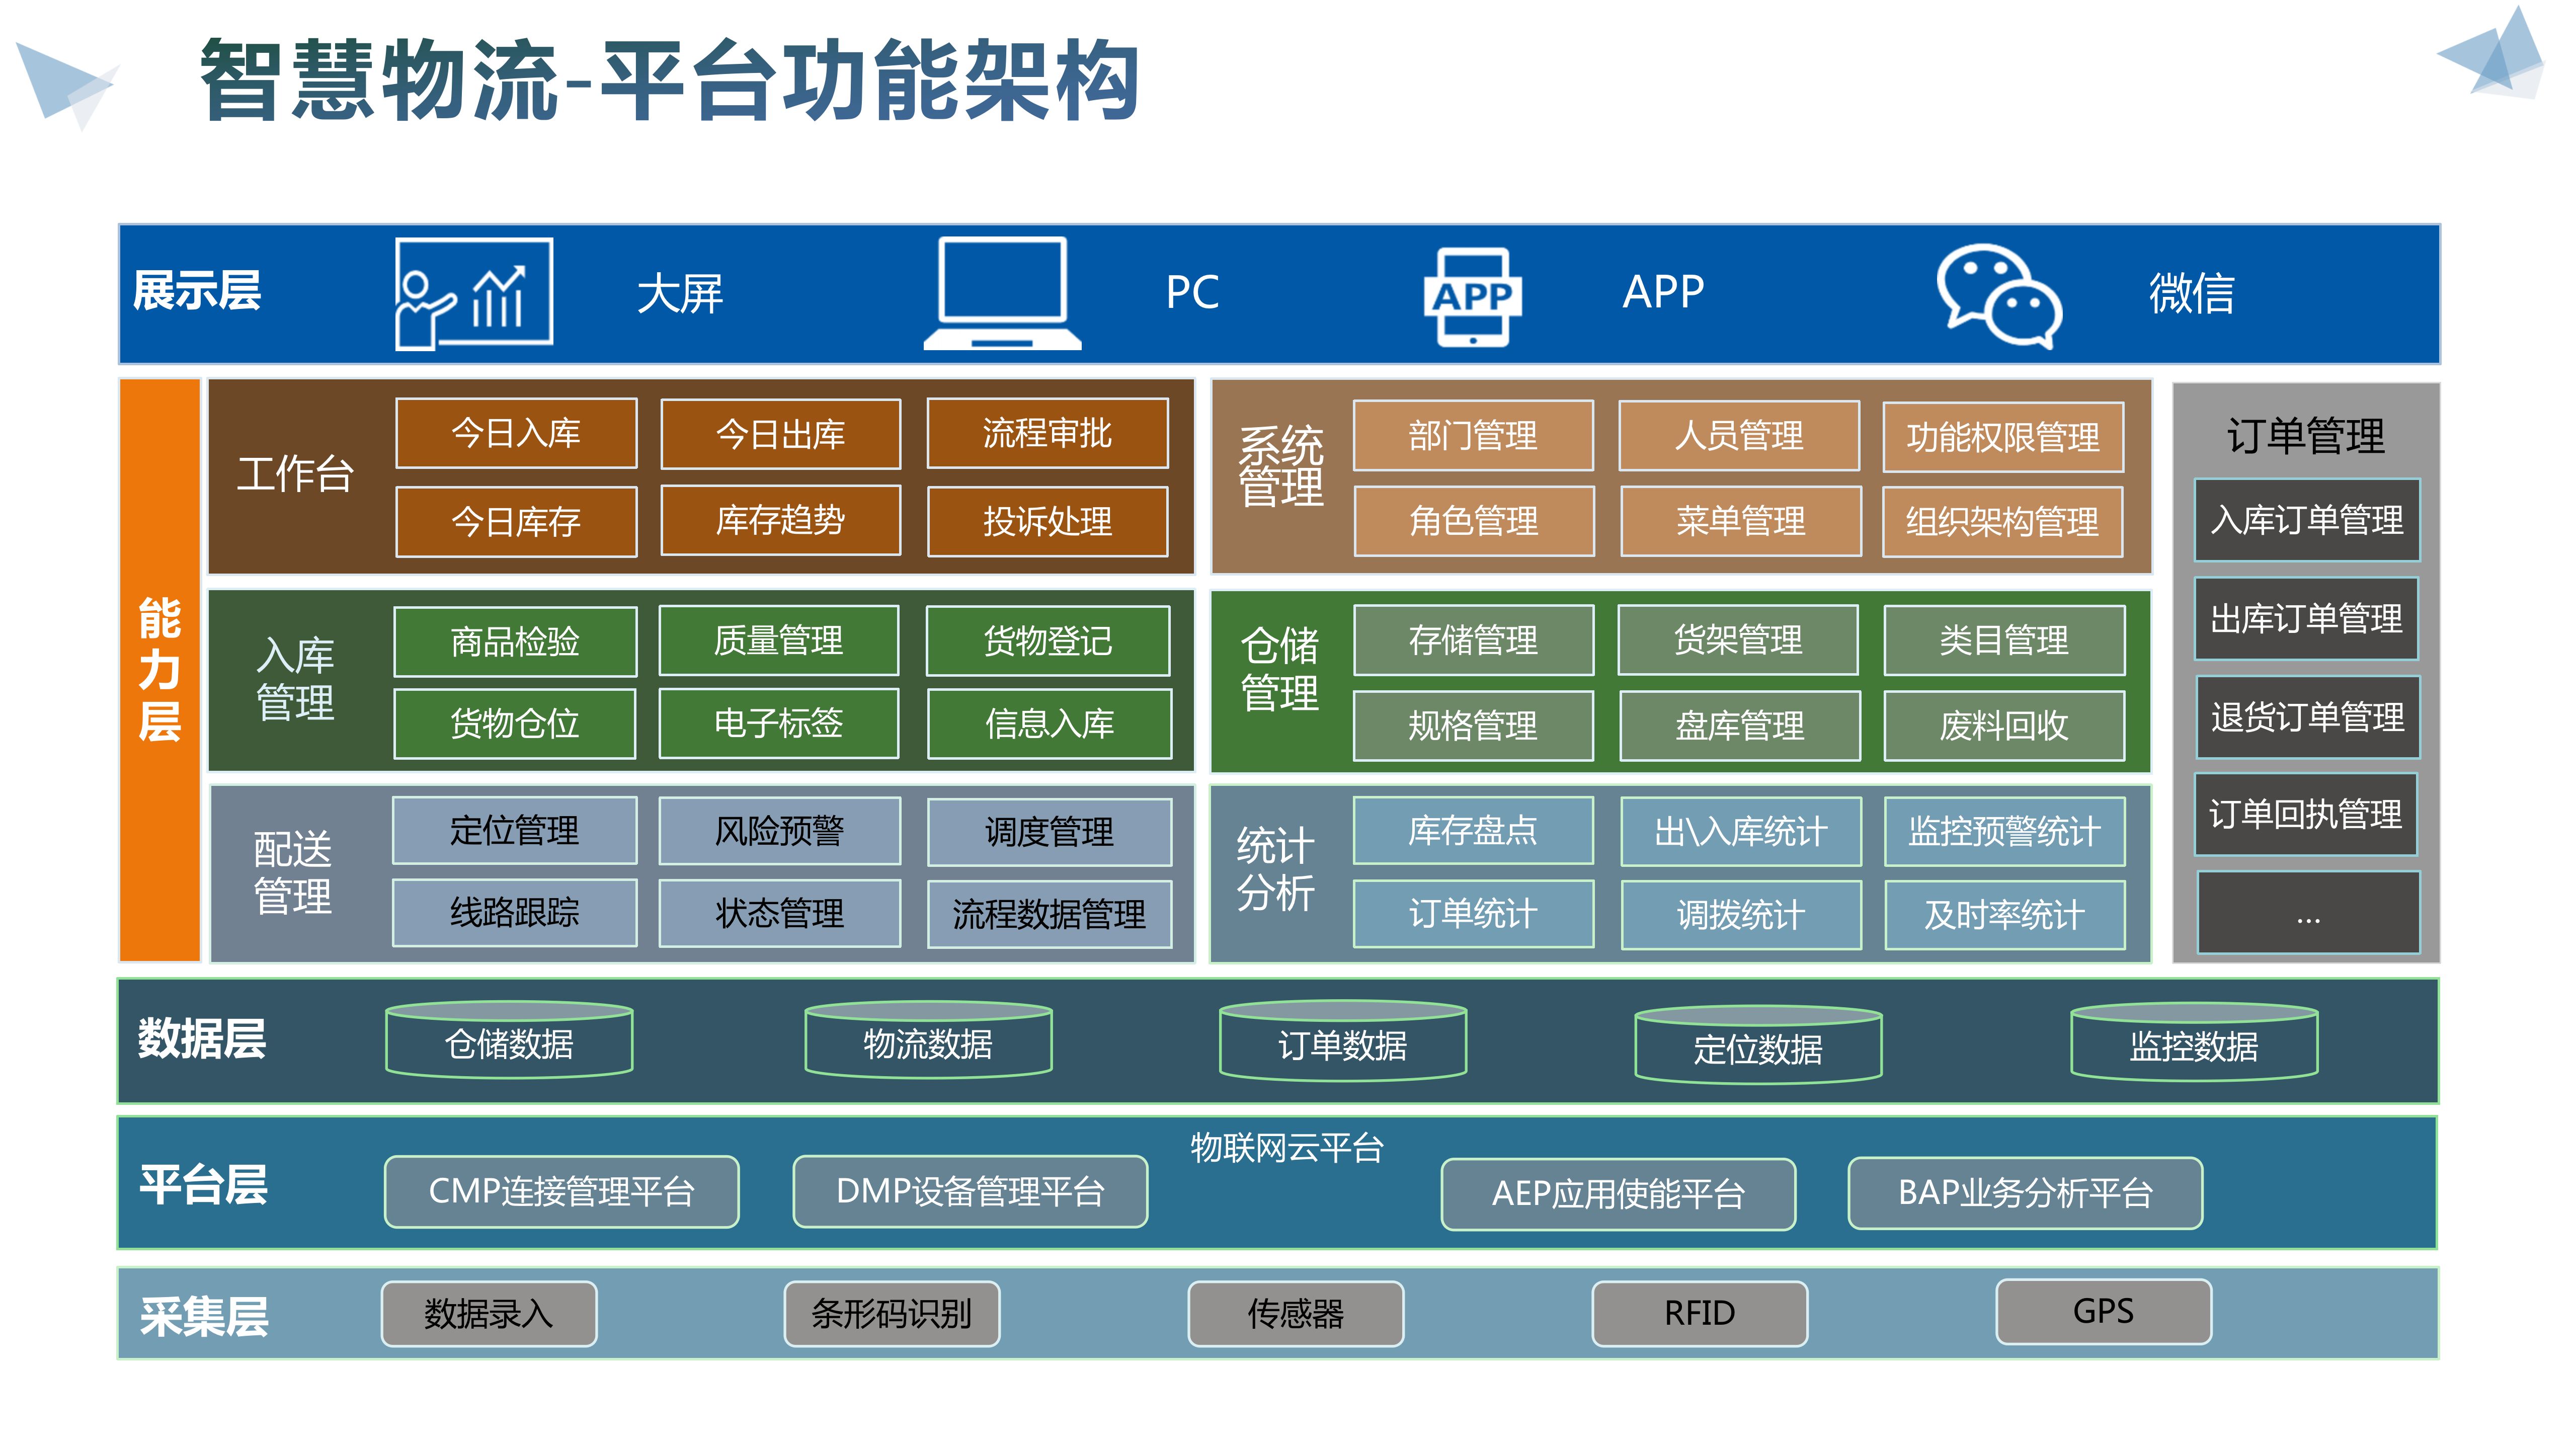This screenshot has width=2576, height=1449.
Task: Click the 状态管理 box
Action: 779,913
